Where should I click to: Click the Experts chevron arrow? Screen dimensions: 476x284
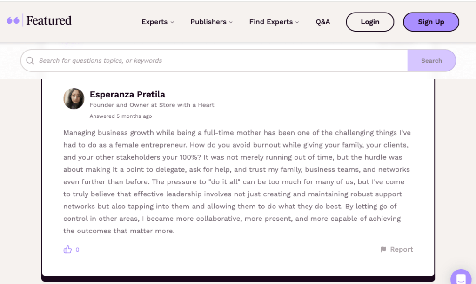[172, 22]
